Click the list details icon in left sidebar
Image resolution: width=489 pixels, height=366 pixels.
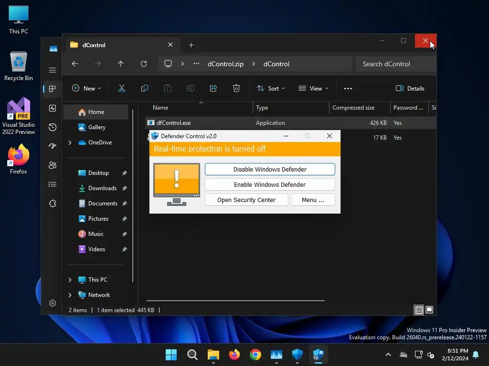click(53, 184)
